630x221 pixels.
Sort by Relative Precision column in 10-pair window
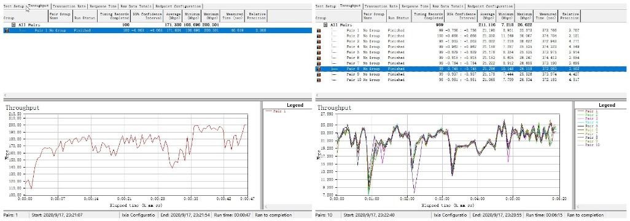pyautogui.click(x=570, y=16)
